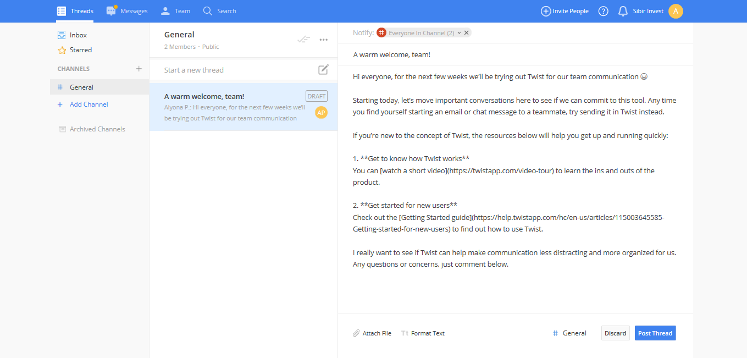Click the plus icon beside Channels
747x358 pixels.
[x=139, y=69]
